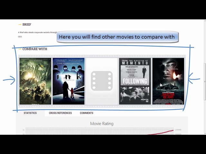206x154 pixels.
Task: Click the Brief section heading
Action: [x=27, y=24]
